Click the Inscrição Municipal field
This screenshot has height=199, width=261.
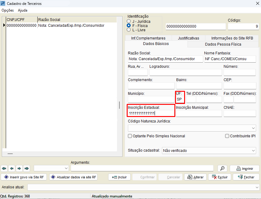[199, 114]
